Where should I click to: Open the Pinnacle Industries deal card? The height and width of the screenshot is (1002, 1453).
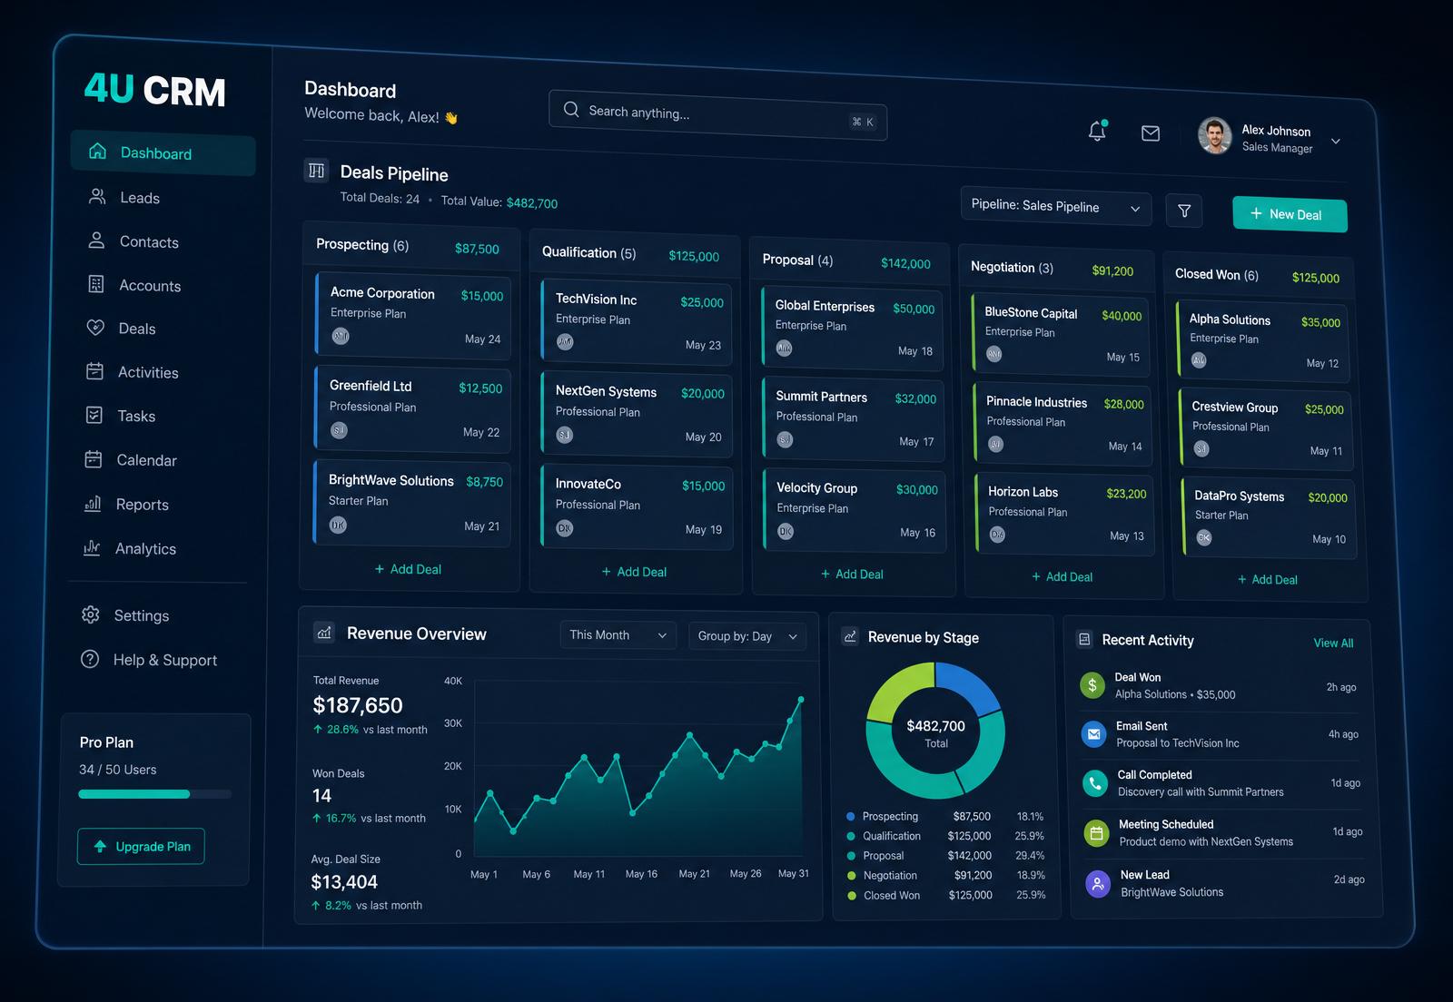click(1062, 424)
